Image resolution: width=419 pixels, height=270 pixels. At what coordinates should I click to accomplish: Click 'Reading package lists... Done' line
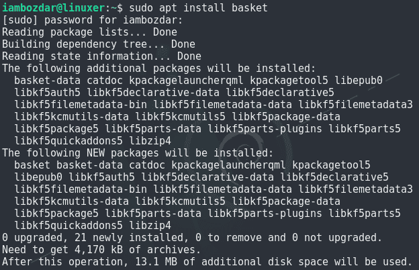(89, 32)
